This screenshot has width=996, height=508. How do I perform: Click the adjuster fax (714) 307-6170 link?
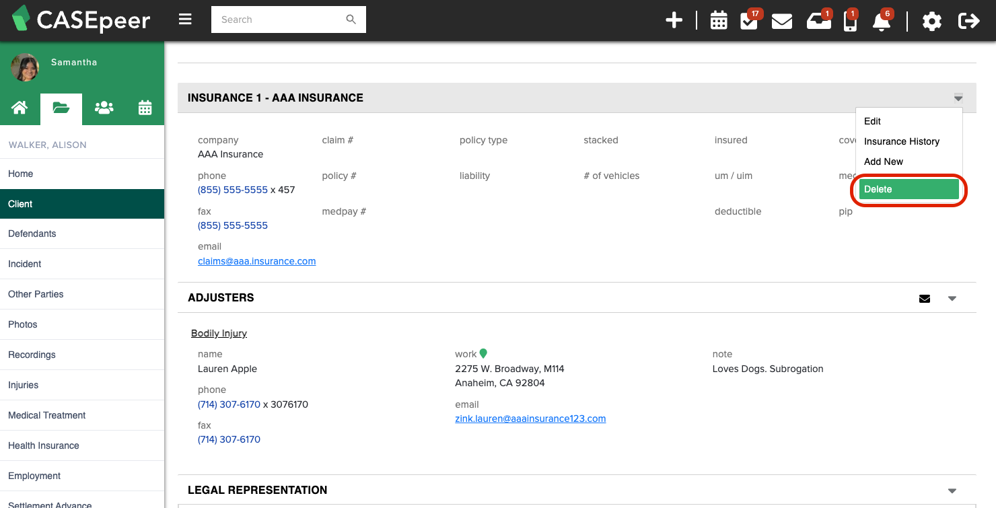[x=229, y=439]
